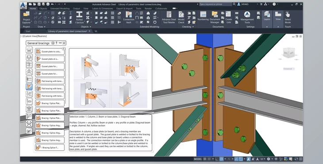
Task: Click the shopping cart icon in title bar
Action: pyautogui.click(x=261, y=4)
